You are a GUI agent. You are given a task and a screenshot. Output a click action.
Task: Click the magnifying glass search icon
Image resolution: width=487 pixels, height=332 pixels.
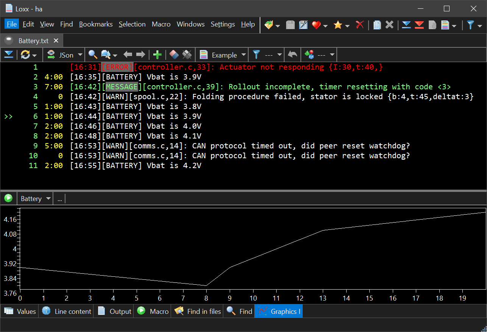[x=93, y=55]
